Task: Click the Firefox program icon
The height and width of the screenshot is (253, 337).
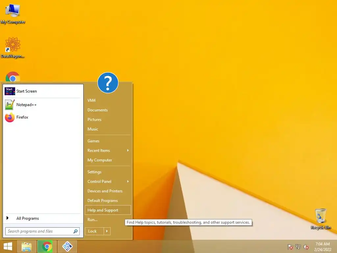Action: [x=10, y=117]
